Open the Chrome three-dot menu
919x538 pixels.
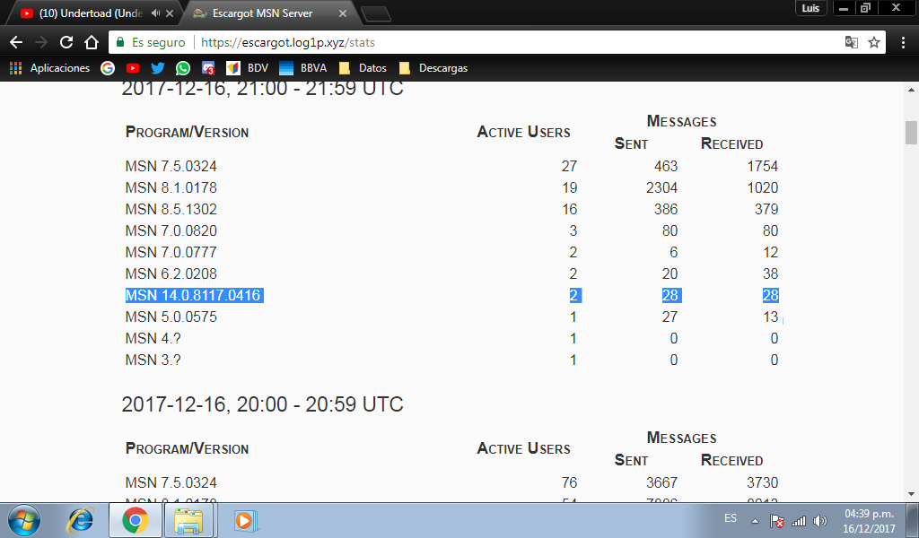tap(903, 42)
